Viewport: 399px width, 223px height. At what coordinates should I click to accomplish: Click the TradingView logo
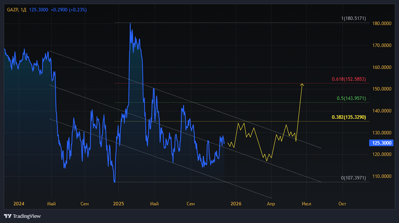(x=22, y=216)
